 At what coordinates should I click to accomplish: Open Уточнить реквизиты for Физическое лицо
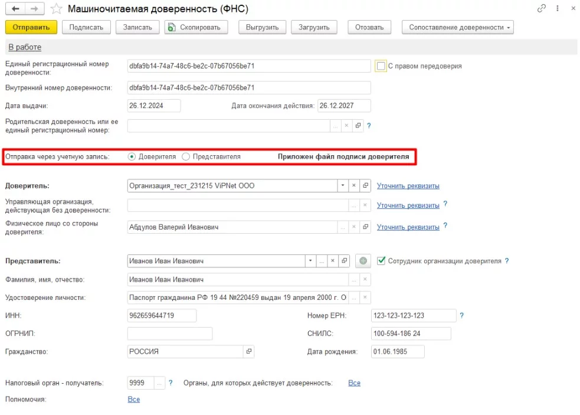(x=408, y=227)
